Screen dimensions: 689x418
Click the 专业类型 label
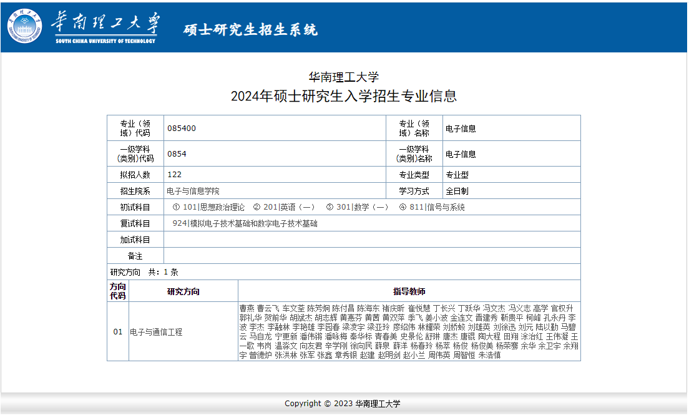tap(414, 175)
